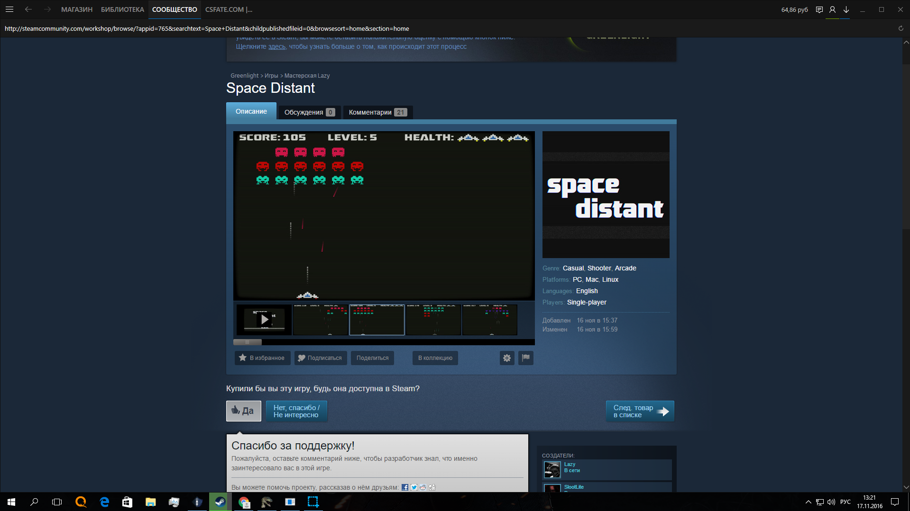This screenshot has height=511, width=910.
Task: Open the chat notifications icon
Action: point(819,9)
